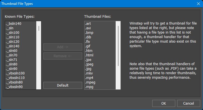Click the Known File Types scrollbar thumb

click(x=39, y=28)
